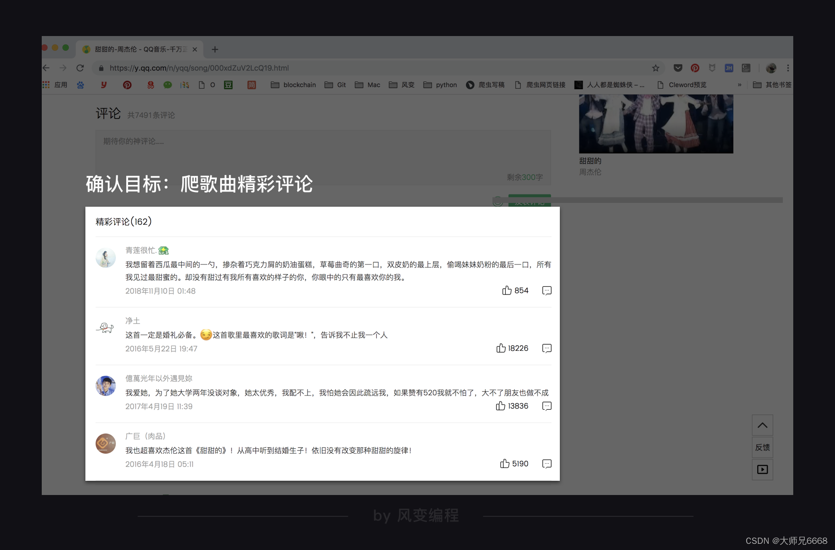Expand the Git bookmarks folder
The image size is (835, 550).
(335, 85)
